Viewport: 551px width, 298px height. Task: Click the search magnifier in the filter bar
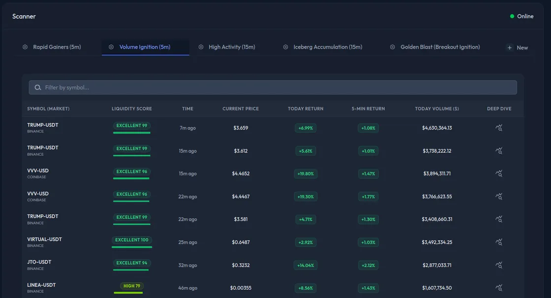tap(38, 87)
